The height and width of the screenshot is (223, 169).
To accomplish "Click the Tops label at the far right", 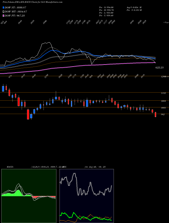I will (166, 23).
